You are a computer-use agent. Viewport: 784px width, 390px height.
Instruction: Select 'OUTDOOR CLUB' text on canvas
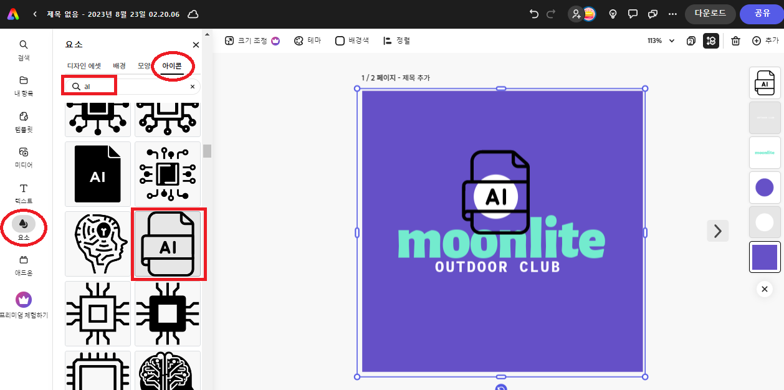[x=497, y=267]
